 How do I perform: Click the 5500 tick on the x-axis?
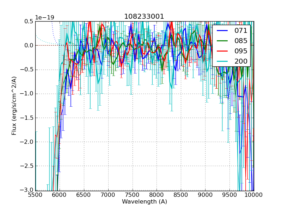pos(35,195)
